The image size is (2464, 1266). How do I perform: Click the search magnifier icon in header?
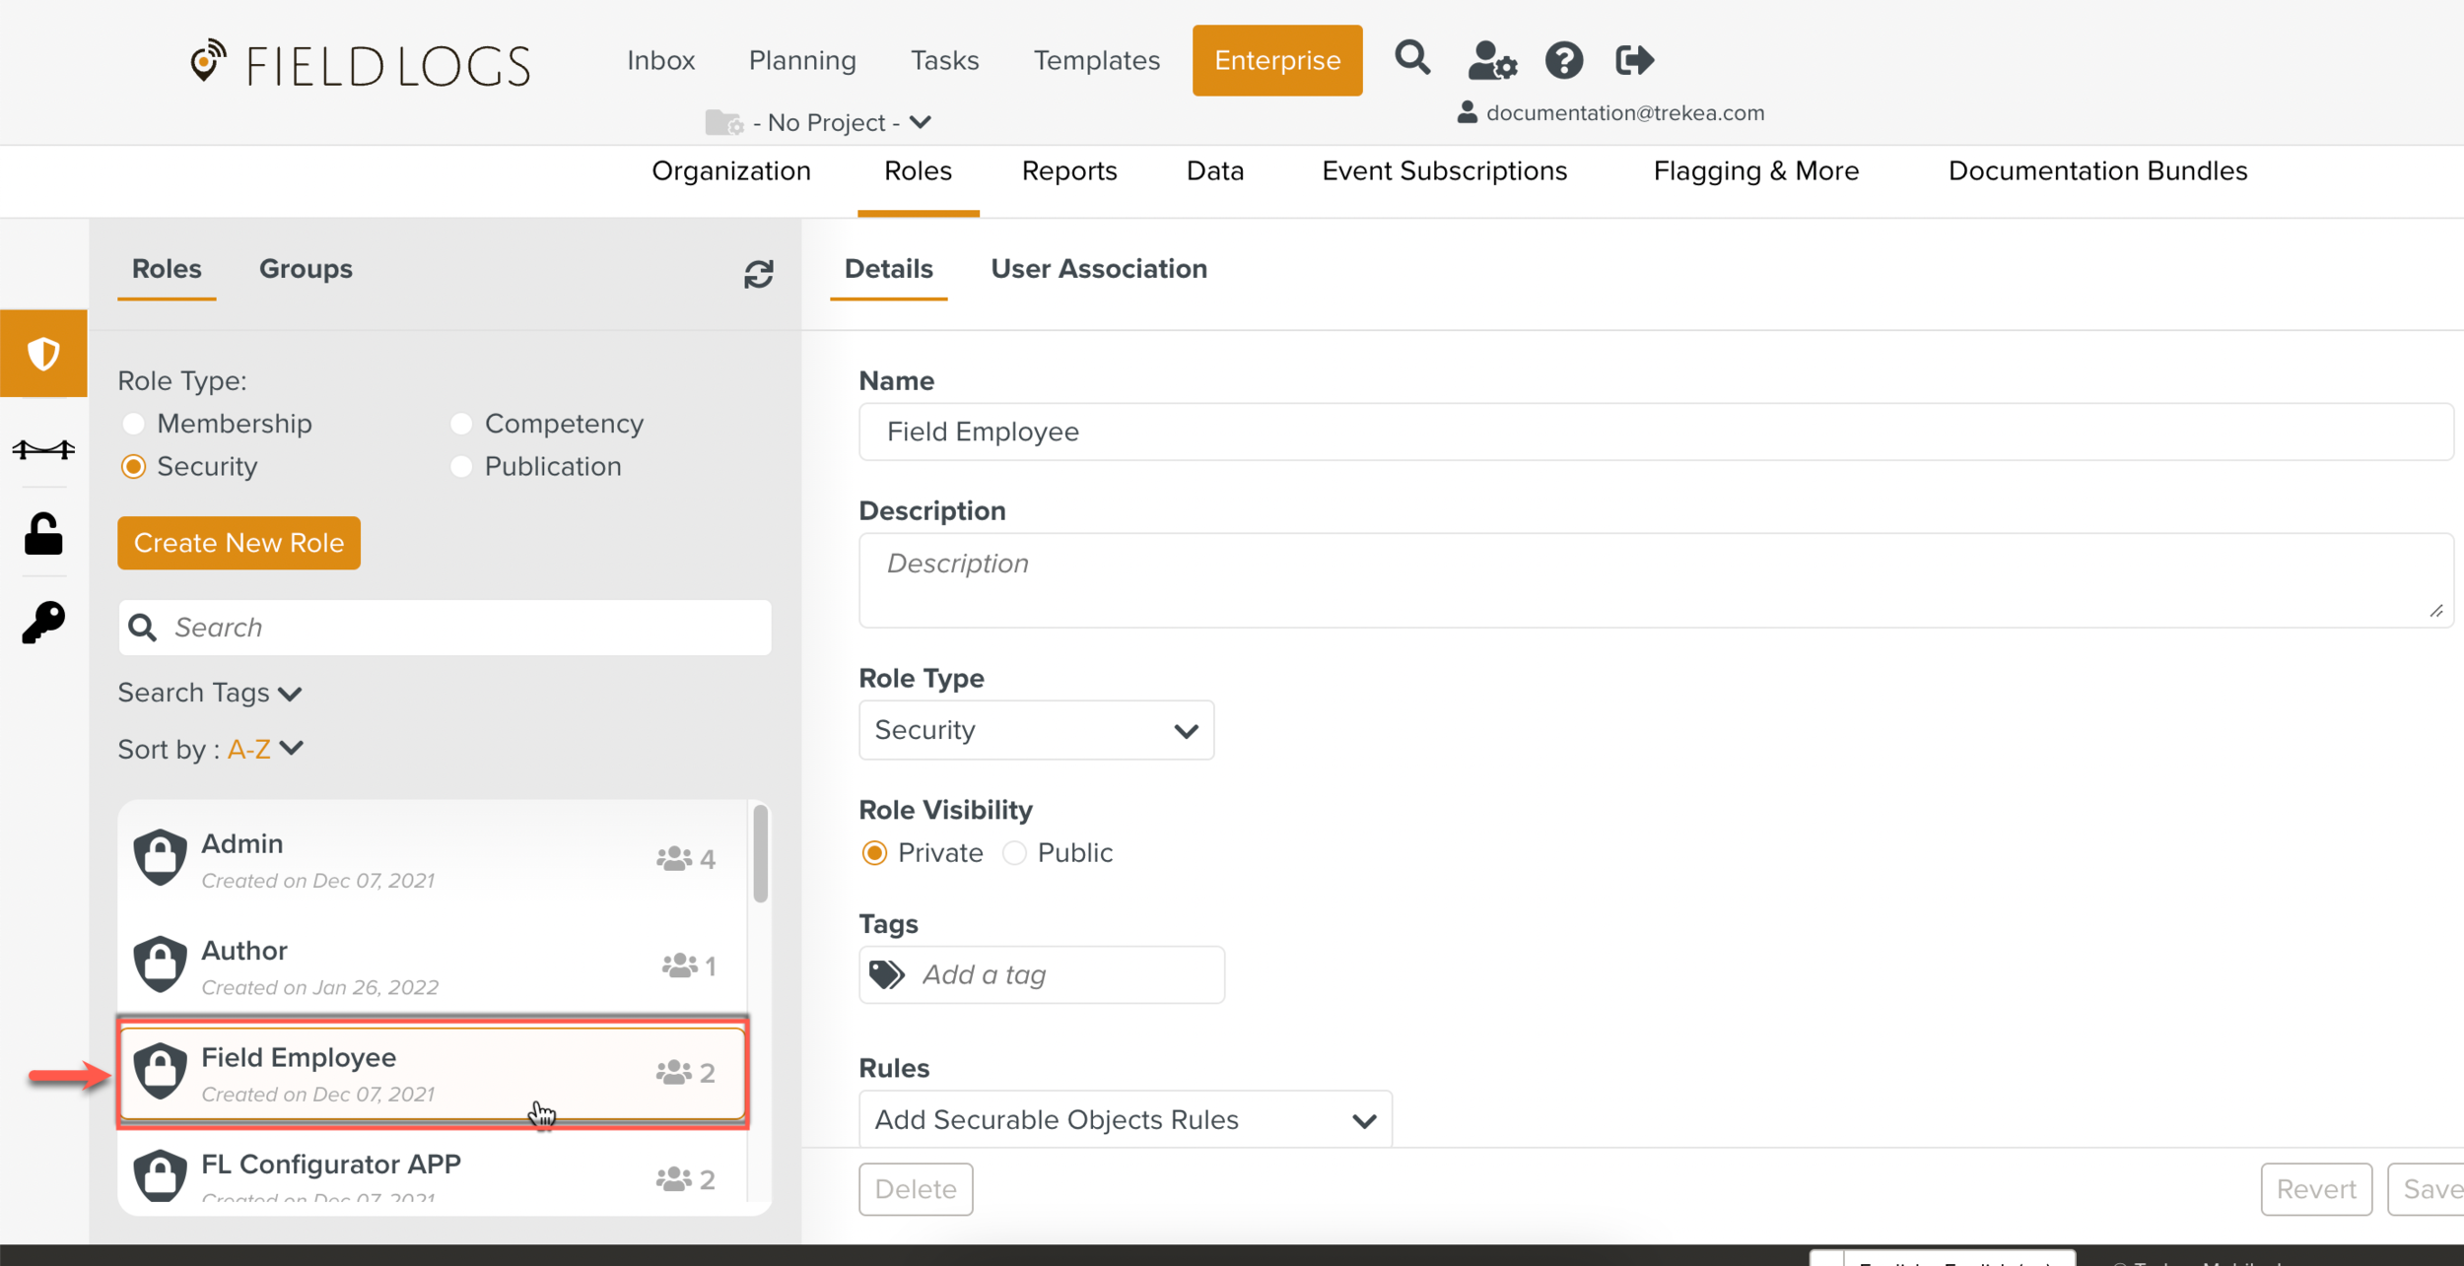pos(1411,59)
